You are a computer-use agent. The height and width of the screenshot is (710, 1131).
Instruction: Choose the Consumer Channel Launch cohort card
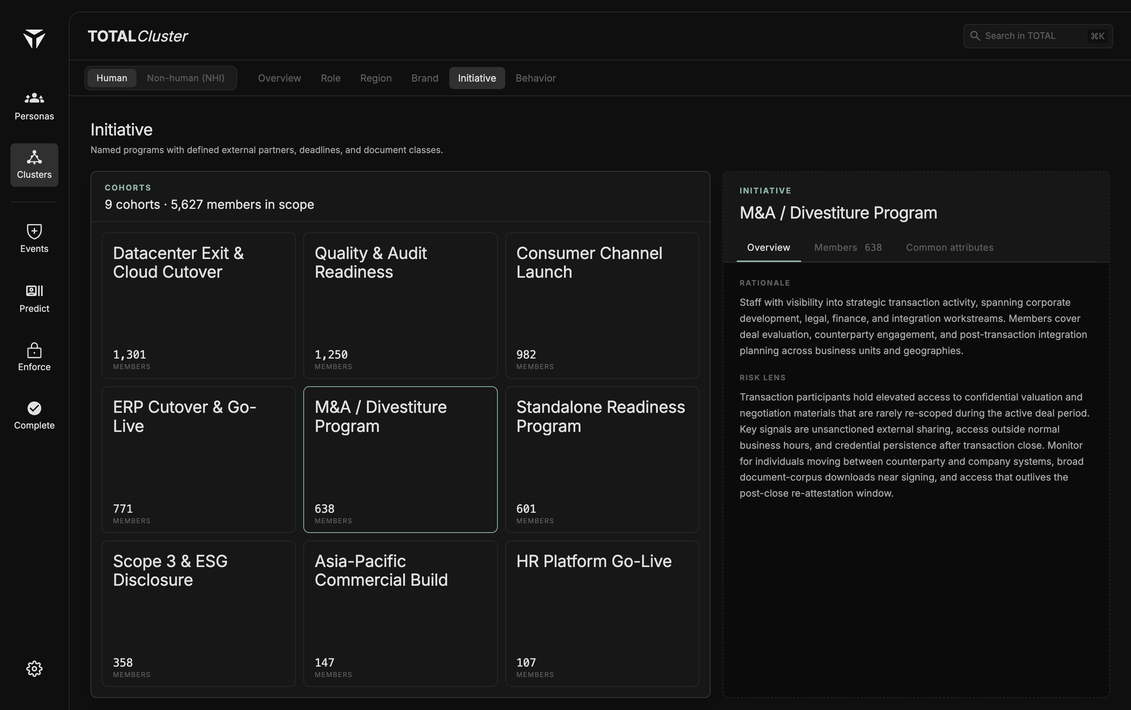(602, 306)
